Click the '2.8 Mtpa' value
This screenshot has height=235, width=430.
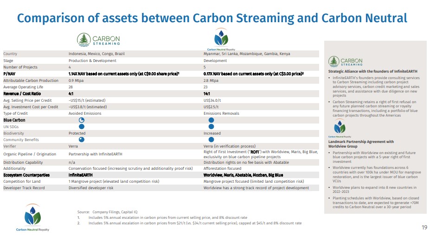tap(211, 80)
